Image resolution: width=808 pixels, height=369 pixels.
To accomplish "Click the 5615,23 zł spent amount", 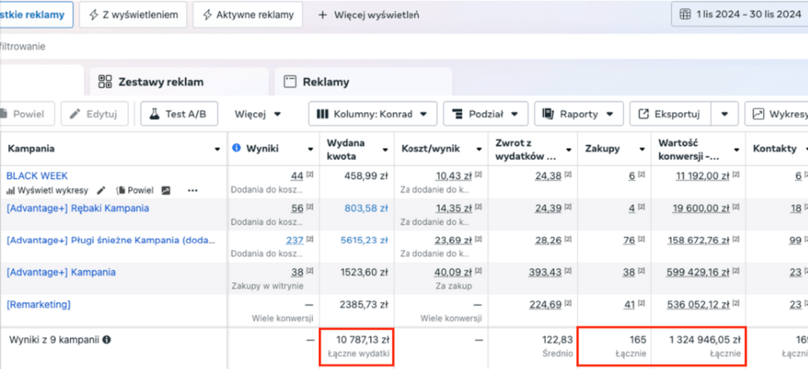I will (364, 240).
